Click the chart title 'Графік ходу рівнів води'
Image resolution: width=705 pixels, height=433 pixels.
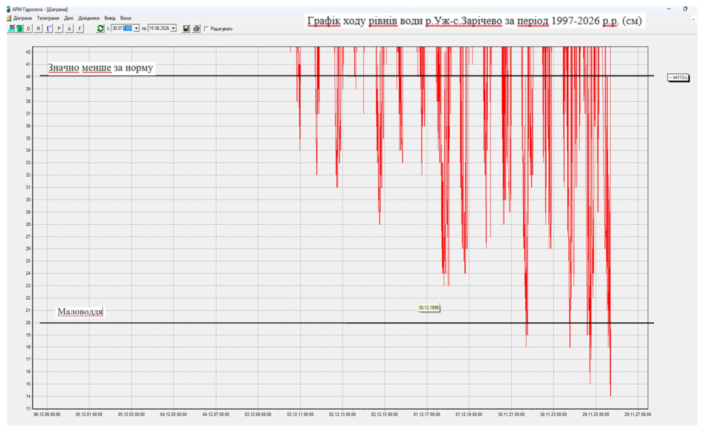point(365,21)
